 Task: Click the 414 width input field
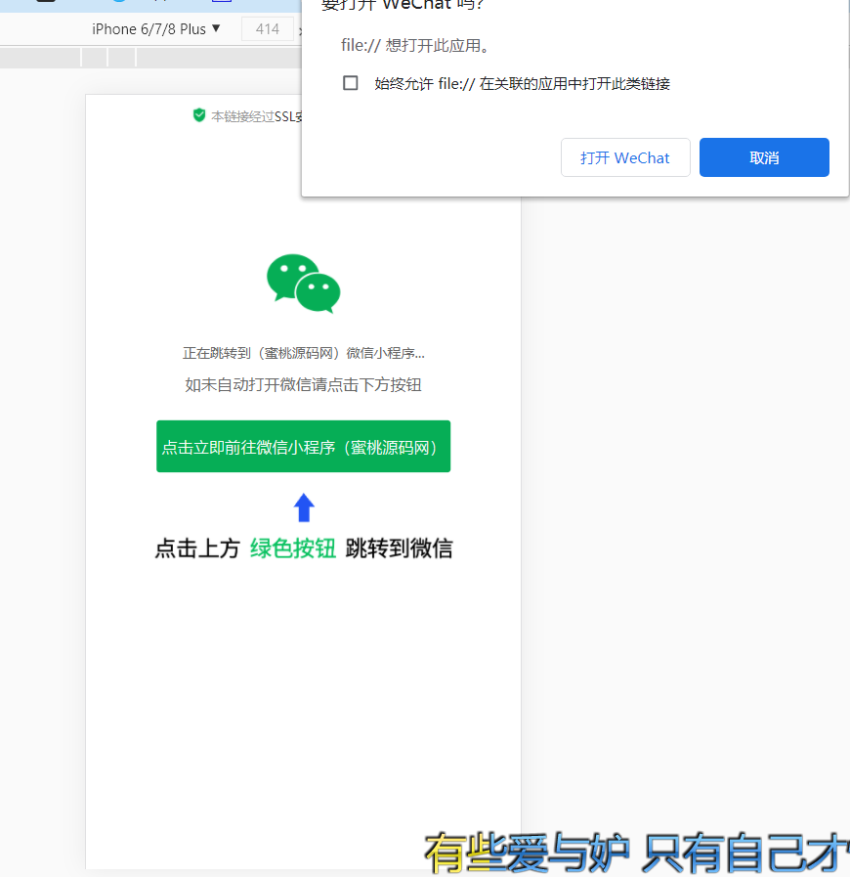[x=267, y=28]
